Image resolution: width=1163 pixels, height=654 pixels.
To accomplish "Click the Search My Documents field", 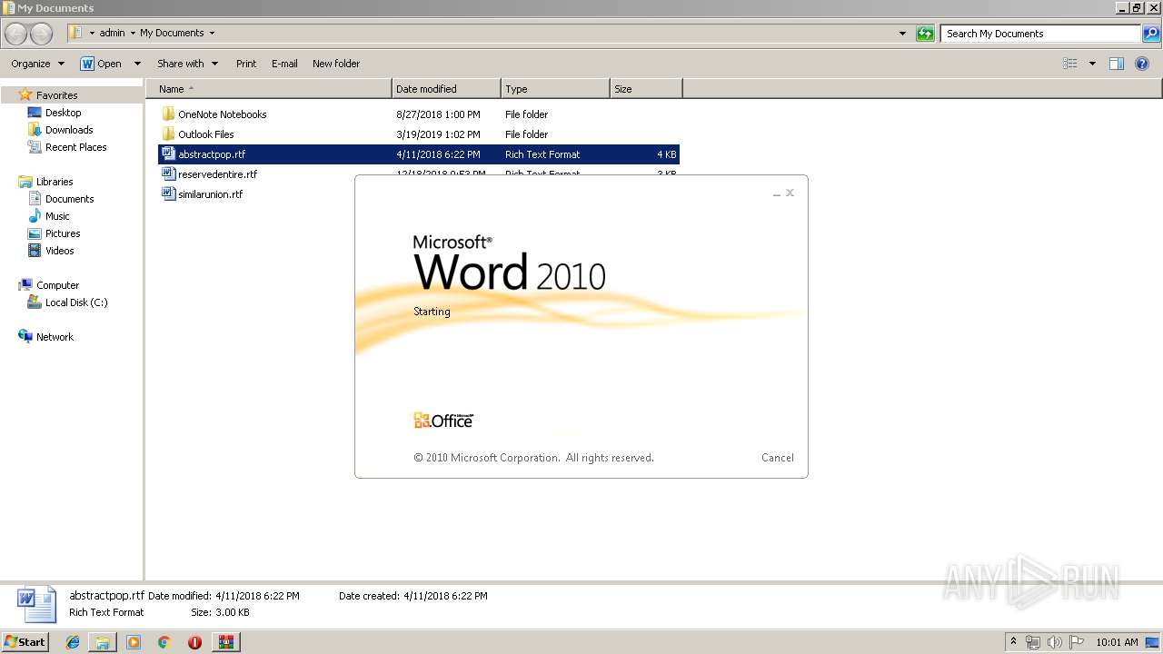I will pyautogui.click(x=1040, y=34).
